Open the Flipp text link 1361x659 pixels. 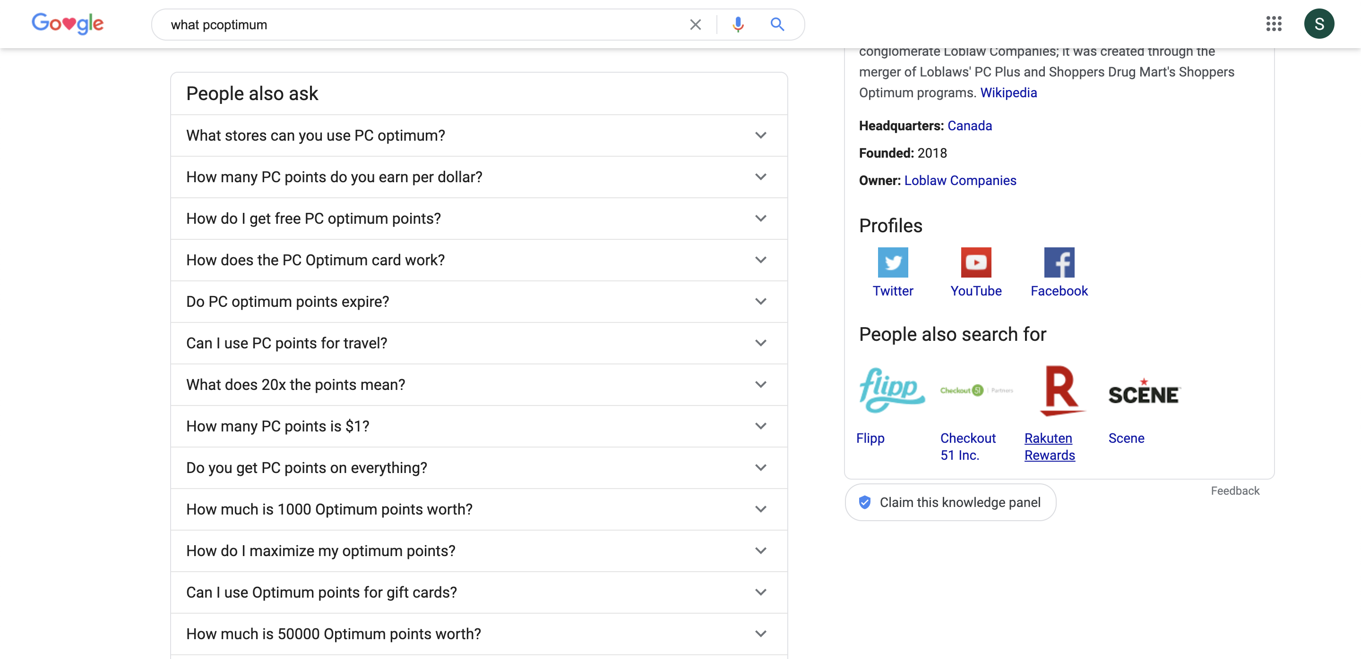click(870, 439)
